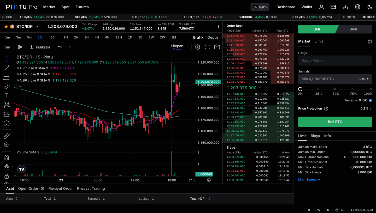The width and height of the screenshot is (376, 213).
Task: Open the Riwayat Order tab
Action: 61,188
